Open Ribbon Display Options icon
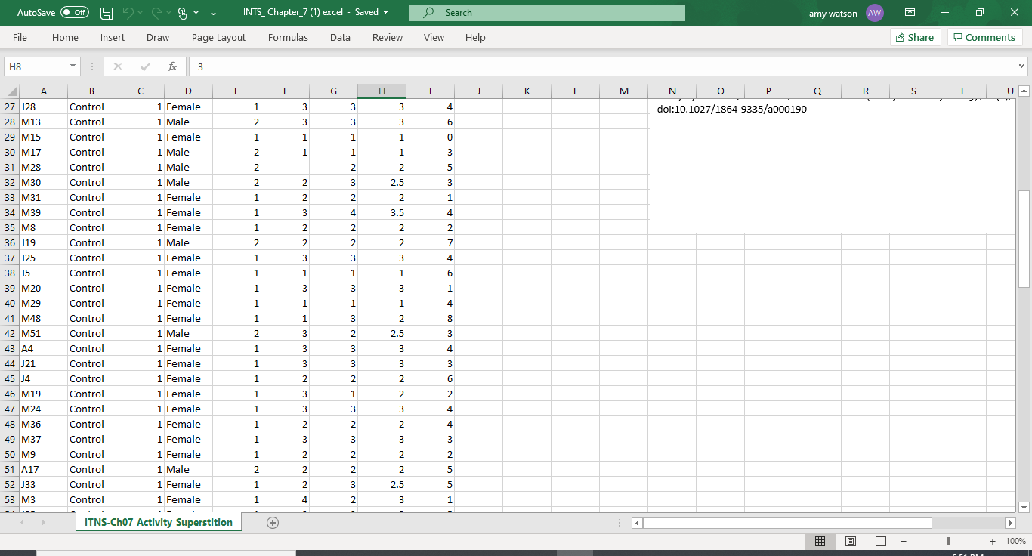This screenshot has height=556, width=1032. [910, 13]
